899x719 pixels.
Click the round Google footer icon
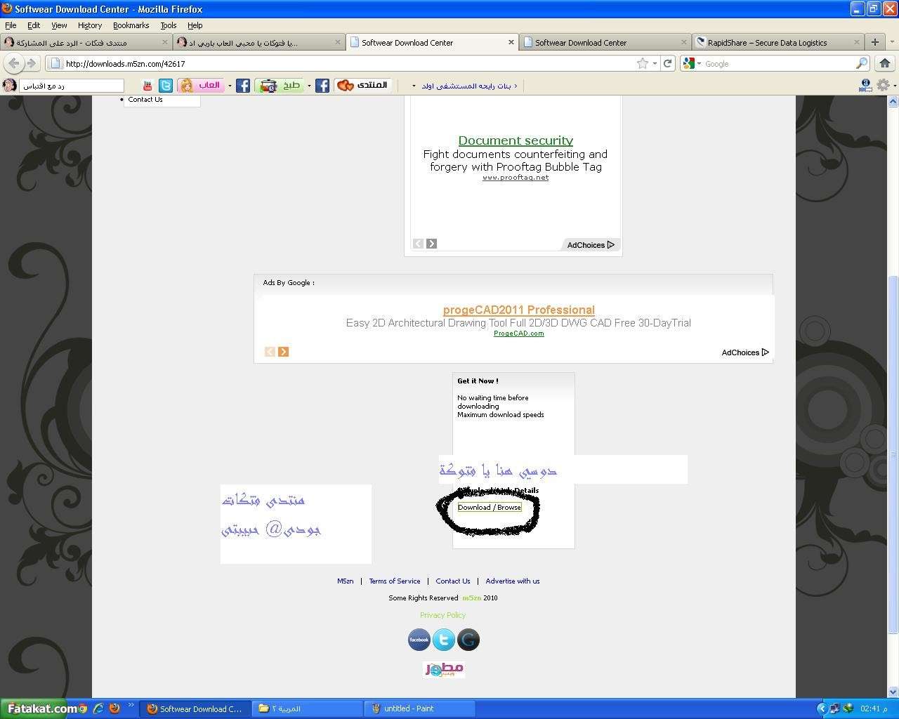coord(468,640)
